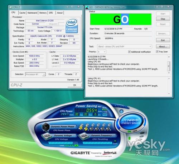
Task: Click the Exit button in ORTHOS
Action: coord(163,40)
